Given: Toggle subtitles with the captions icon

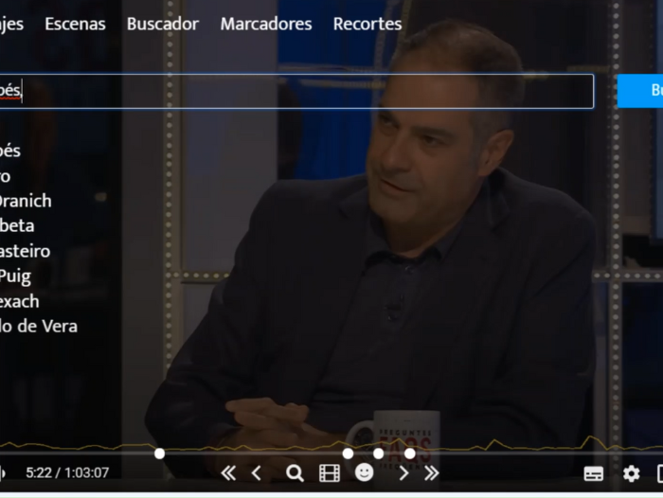Looking at the screenshot, I should click(594, 473).
